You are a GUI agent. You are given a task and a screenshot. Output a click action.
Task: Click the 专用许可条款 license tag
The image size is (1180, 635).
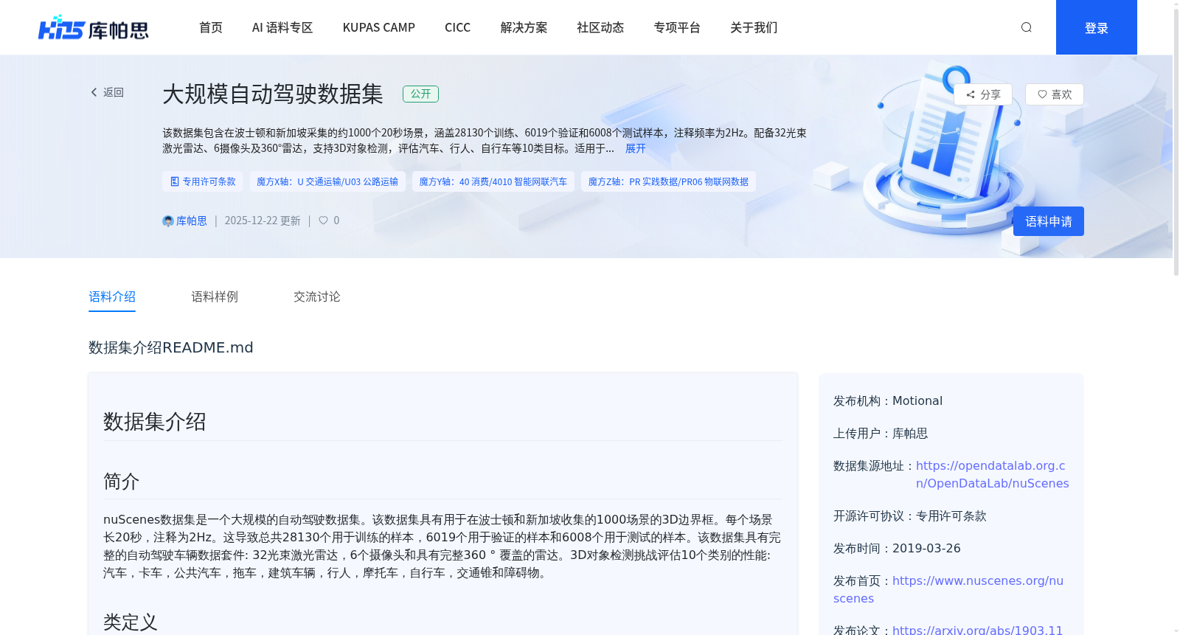click(203, 181)
